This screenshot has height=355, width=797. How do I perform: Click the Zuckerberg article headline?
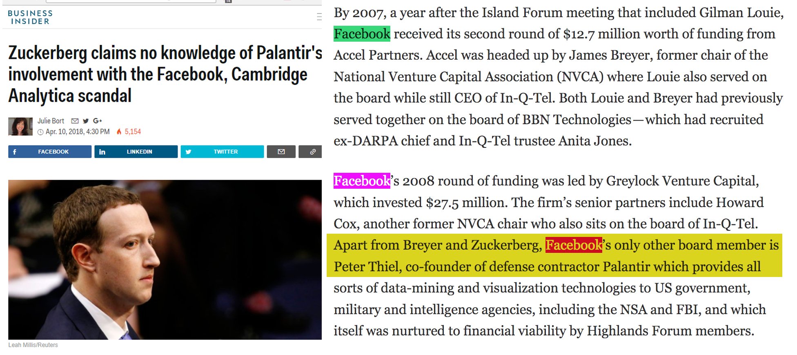pos(165,74)
